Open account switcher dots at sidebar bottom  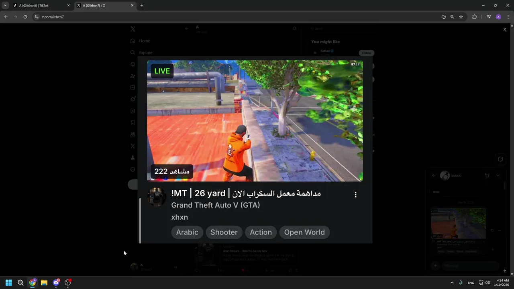click(x=175, y=267)
